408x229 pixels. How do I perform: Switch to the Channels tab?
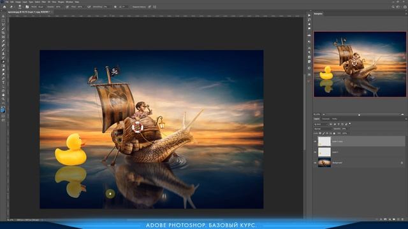coord(326,119)
